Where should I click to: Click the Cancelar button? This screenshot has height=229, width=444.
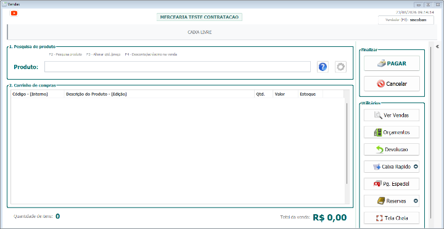[x=392, y=84]
